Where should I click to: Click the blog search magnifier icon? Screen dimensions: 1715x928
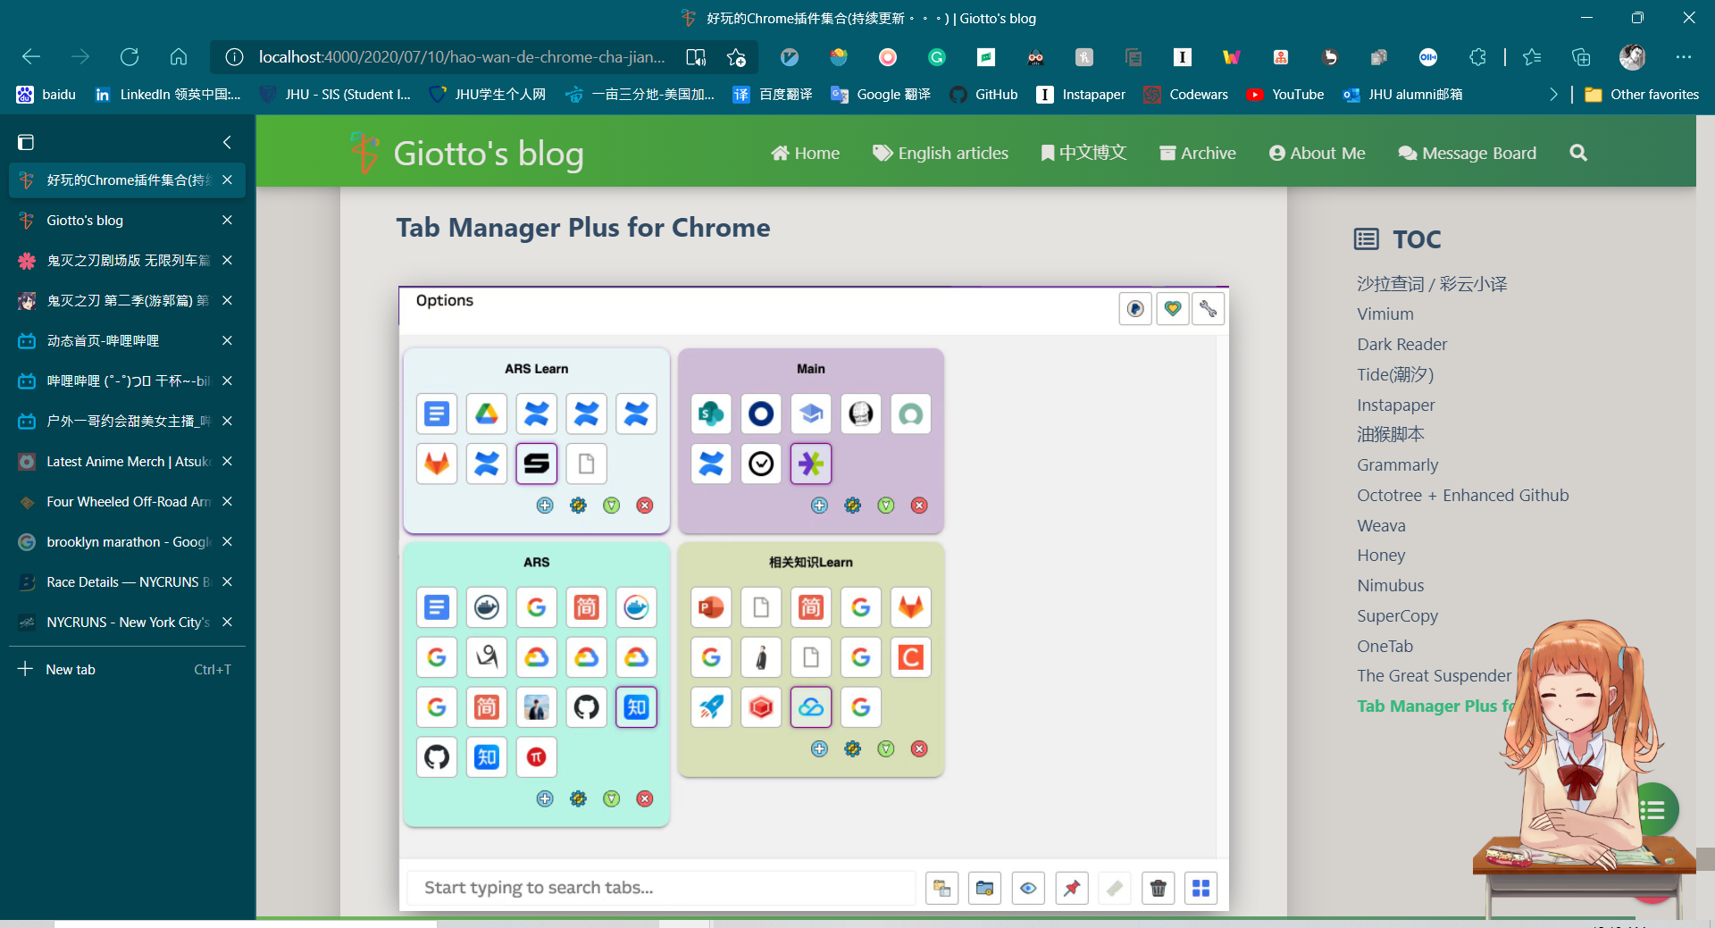pyautogui.click(x=1578, y=153)
